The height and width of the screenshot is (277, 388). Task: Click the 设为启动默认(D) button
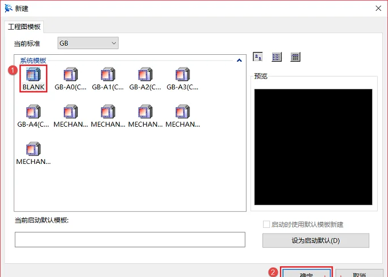pos(316,240)
